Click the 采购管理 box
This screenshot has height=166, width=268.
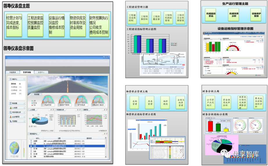pos(135,103)
